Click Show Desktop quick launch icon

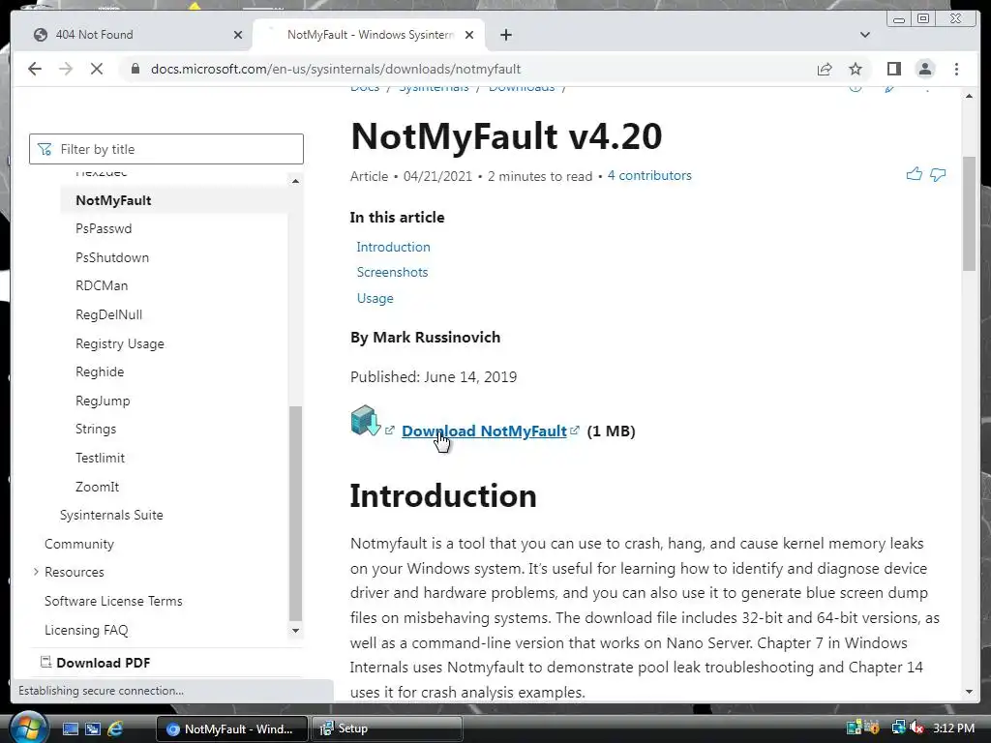tap(70, 728)
